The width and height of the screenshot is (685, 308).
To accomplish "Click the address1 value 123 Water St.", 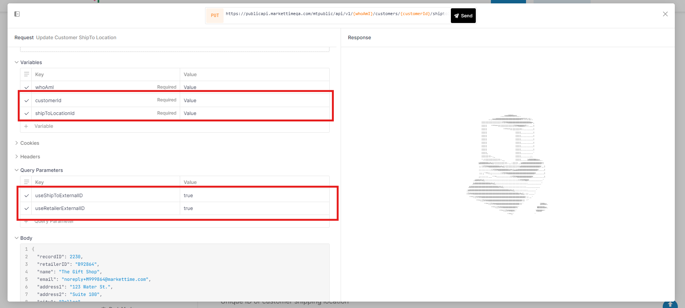I will (x=90, y=287).
